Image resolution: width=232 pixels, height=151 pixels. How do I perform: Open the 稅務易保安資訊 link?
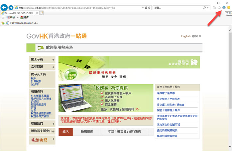point(40,116)
